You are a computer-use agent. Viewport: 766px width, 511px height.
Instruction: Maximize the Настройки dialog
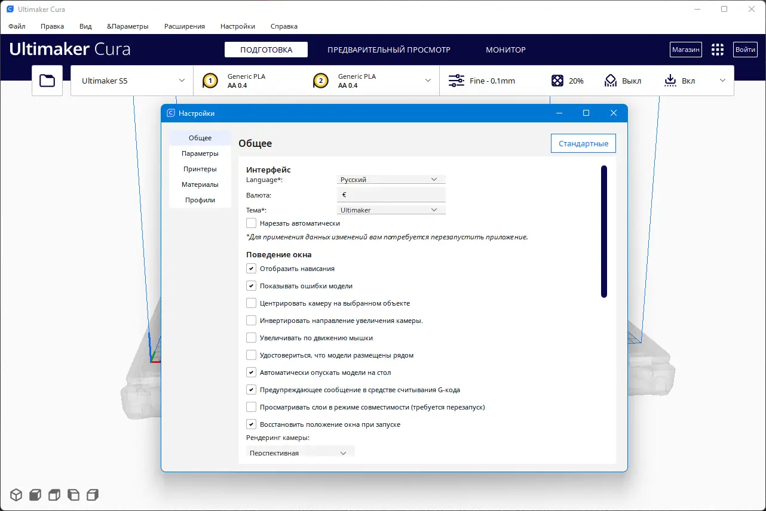coord(586,113)
